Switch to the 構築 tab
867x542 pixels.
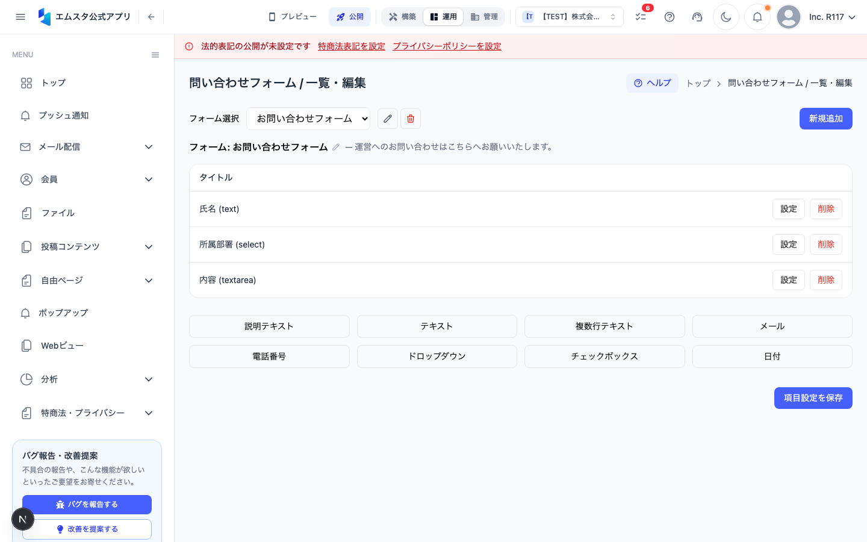(x=402, y=17)
